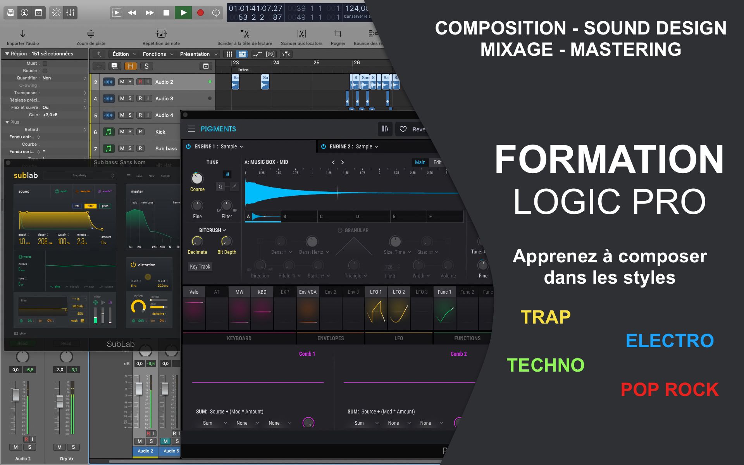Stop playback with the Stop button

166,13
